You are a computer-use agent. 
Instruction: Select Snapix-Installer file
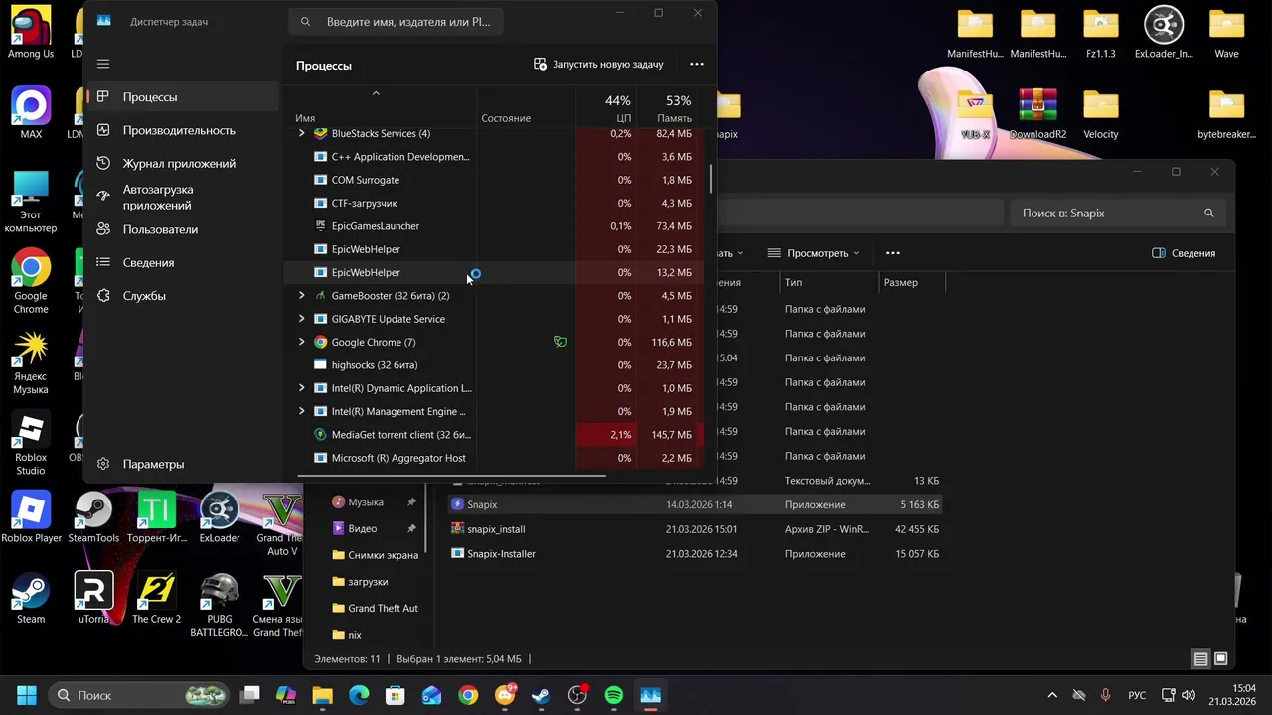(x=694, y=554)
